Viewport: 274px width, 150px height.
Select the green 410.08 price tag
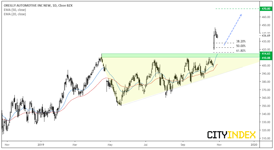(266, 58)
